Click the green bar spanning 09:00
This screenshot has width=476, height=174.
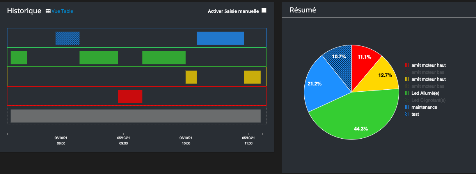pos(99,57)
